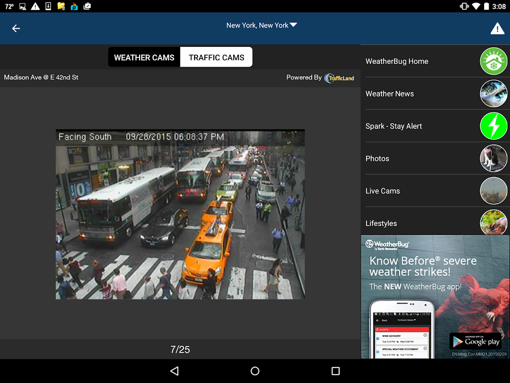Open Spark - Stay Alert menu item
Screen dimensions: 510x383
(x=435, y=126)
